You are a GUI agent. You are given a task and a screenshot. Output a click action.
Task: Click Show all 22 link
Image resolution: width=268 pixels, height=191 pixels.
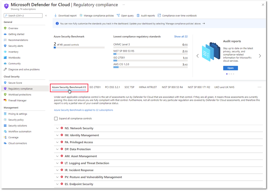point(181,36)
